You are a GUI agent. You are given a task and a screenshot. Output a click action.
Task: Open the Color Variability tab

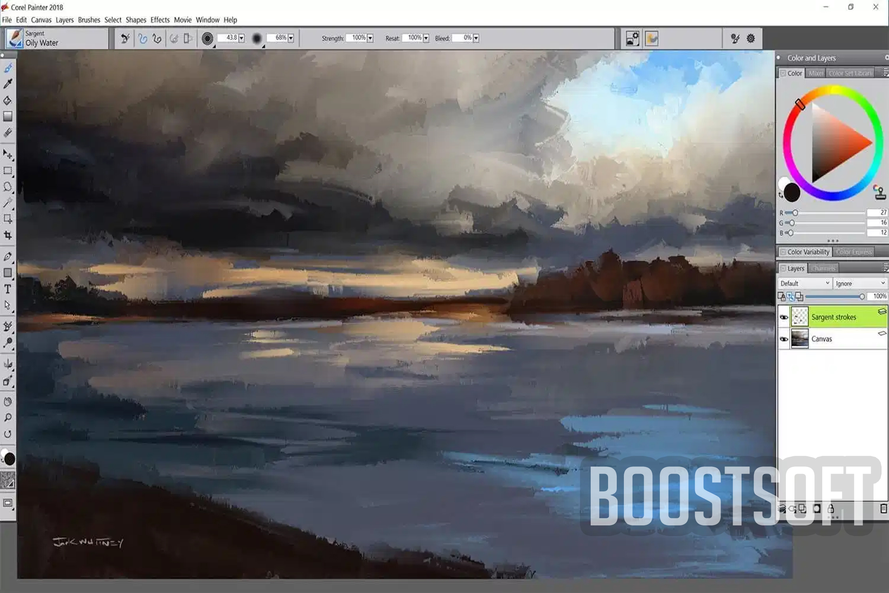click(x=804, y=252)
